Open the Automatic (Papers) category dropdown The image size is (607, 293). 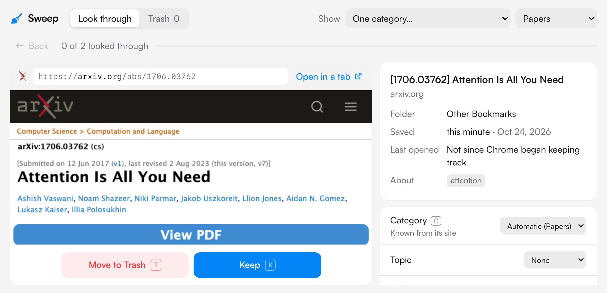543,226
